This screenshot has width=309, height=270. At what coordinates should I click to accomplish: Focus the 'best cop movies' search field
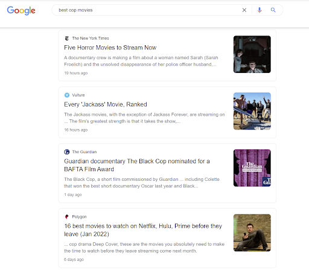[149, 10]
